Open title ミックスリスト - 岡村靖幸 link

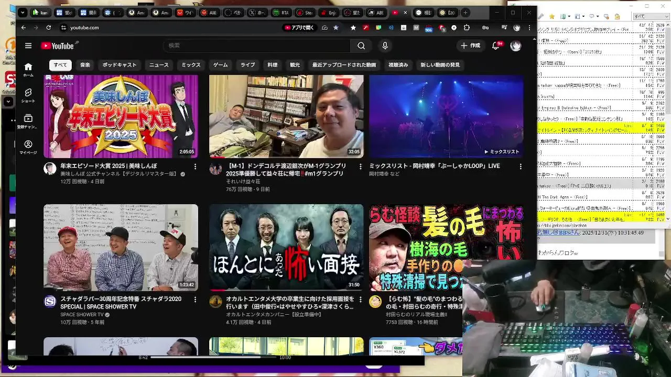pos(435,166)
